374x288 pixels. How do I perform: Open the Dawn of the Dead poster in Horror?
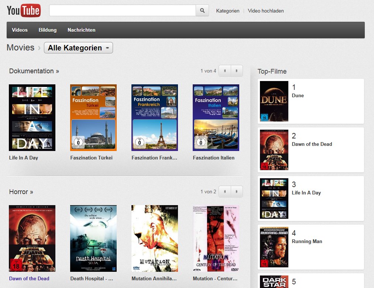click(32, 239)
